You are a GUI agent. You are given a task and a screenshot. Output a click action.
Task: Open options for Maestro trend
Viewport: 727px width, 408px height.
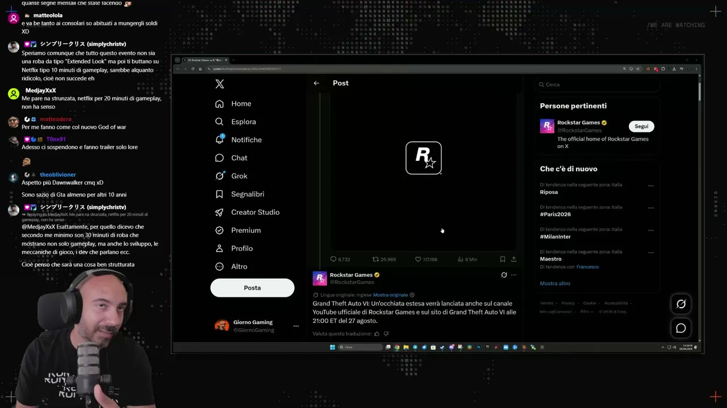(x=651, y=253)
